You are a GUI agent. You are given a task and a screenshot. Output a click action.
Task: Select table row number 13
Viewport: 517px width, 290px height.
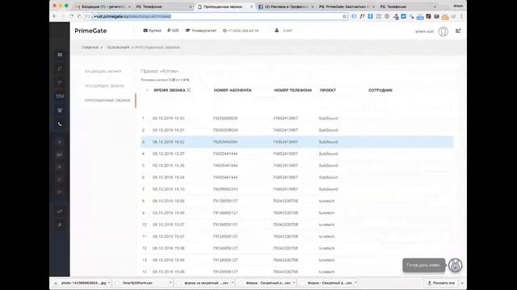[x=297, y=260]
